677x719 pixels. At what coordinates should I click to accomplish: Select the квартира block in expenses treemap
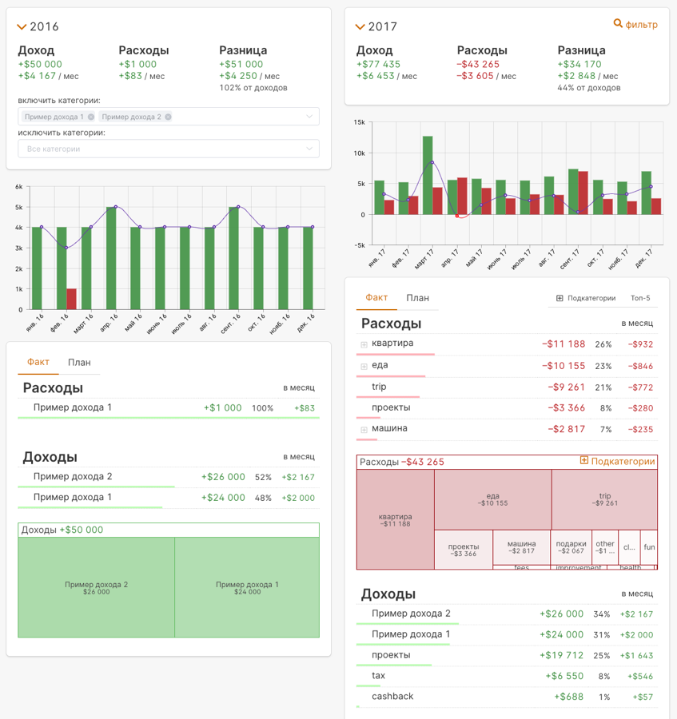(x=395, y=519)
